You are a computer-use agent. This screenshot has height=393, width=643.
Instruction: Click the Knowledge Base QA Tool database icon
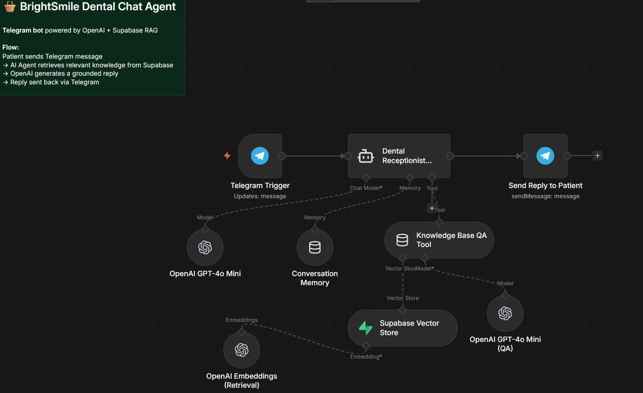[402, 240]
